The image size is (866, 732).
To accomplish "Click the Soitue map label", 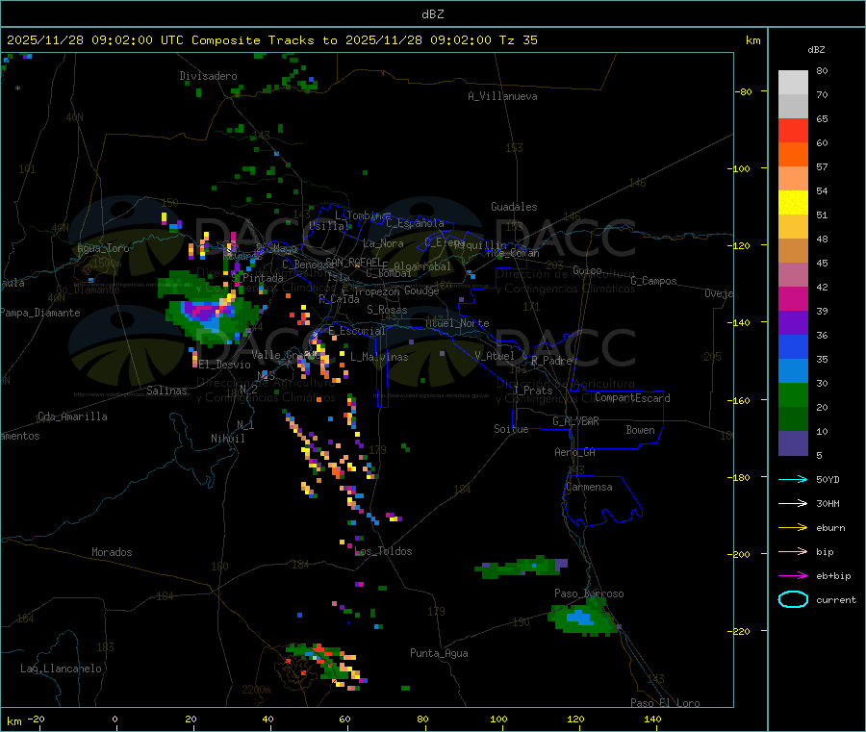I will 511,429.
